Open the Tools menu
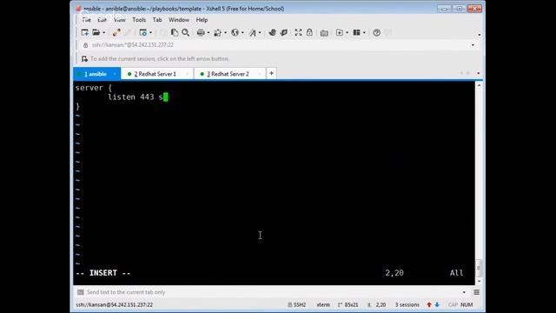Screen dimensions: 556x313 point(139,20)
